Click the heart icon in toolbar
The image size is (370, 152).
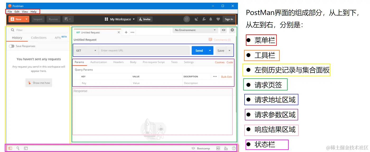(218, 19)
